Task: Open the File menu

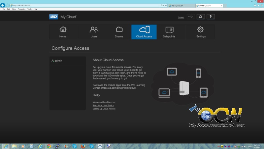Action: click(x=4, y=9)
